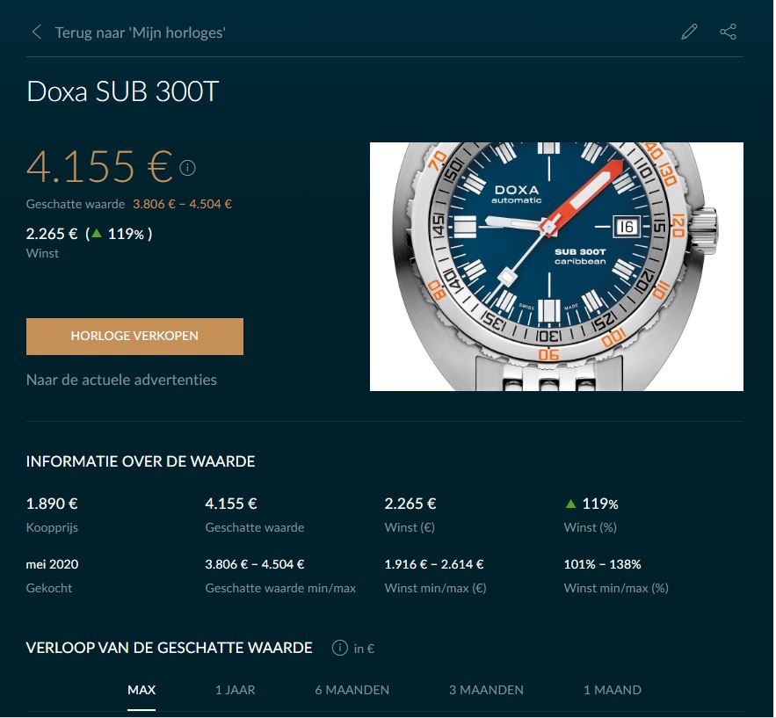Select the 1 MAAND tab
776x718 pixels.
coord(613,690)
